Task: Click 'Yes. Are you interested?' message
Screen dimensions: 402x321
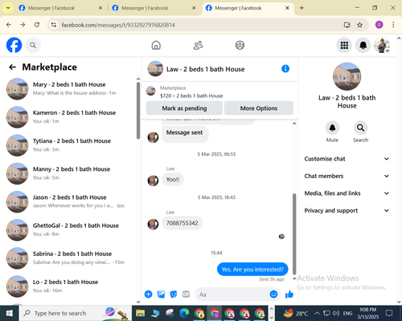Action: coord(252,270)
